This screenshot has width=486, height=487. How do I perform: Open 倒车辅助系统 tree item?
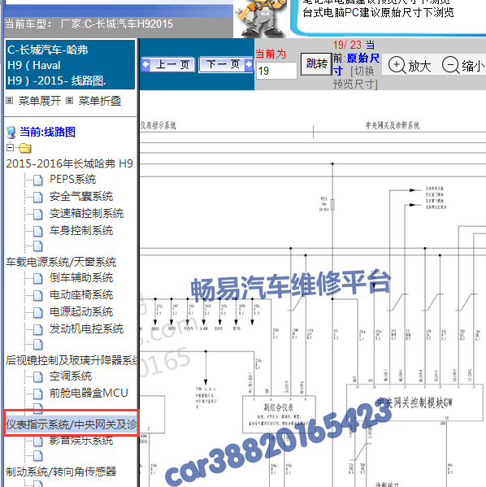[81, 278]
